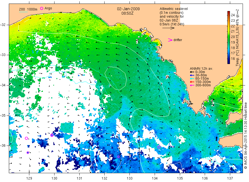Click the longitude axis label 129
The height and width of the screenshot is (182, 249).
click(29, 178)
